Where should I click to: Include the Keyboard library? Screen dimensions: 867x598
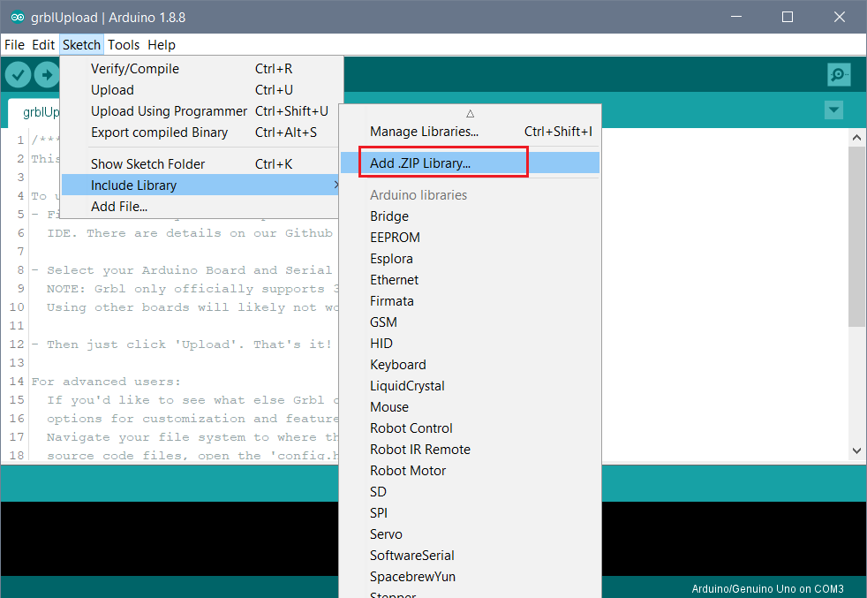point(470,365)
